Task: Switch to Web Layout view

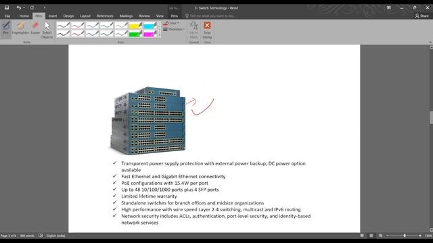Action: pyautogui.click(x=380, y=236)
